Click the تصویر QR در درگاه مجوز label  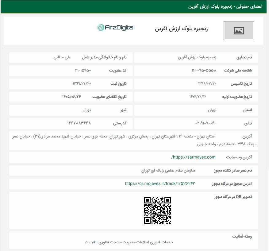[233, 197]
